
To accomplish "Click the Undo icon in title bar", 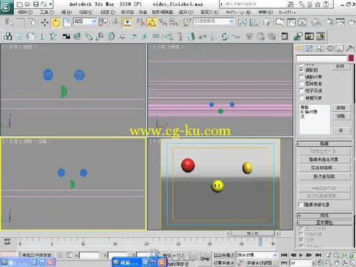I will [x=43, y=4].
